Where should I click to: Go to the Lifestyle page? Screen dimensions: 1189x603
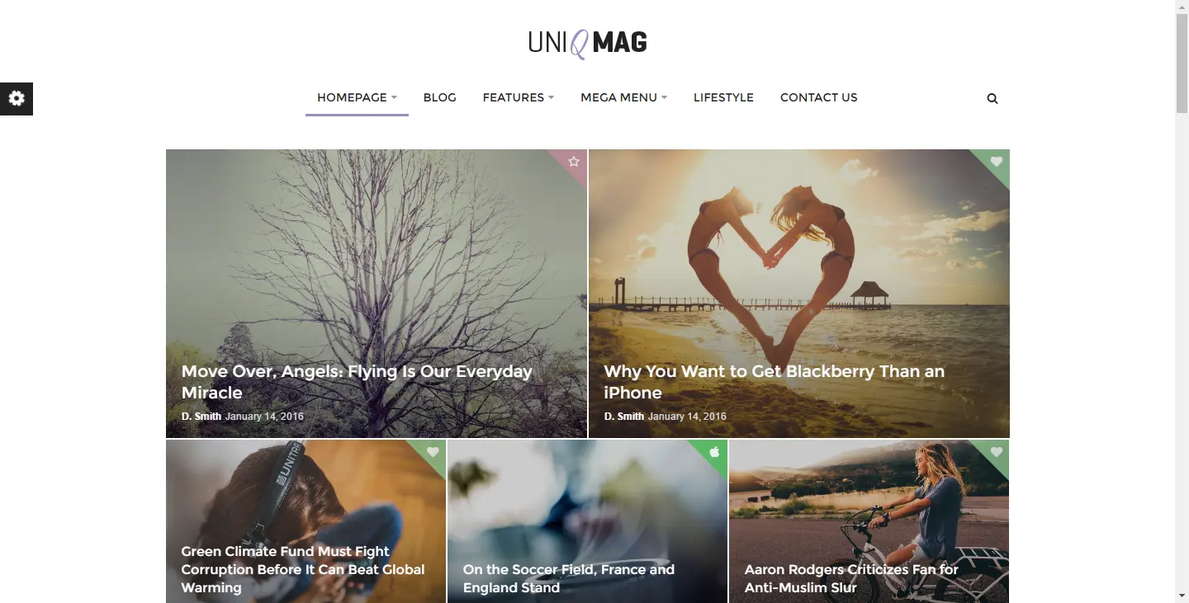click(723, 97)
